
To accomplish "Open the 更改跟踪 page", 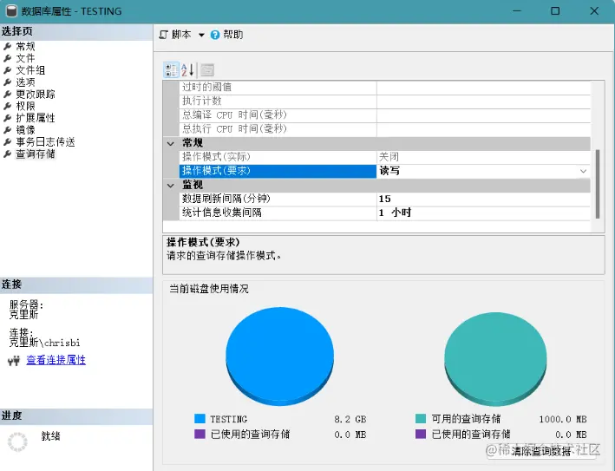I will (36, 95).
